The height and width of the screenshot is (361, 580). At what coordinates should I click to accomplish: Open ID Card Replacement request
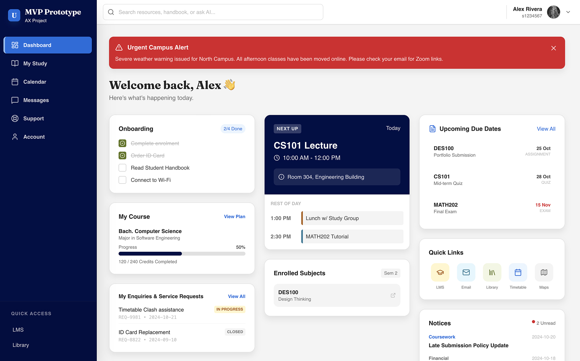pos(182,335)
